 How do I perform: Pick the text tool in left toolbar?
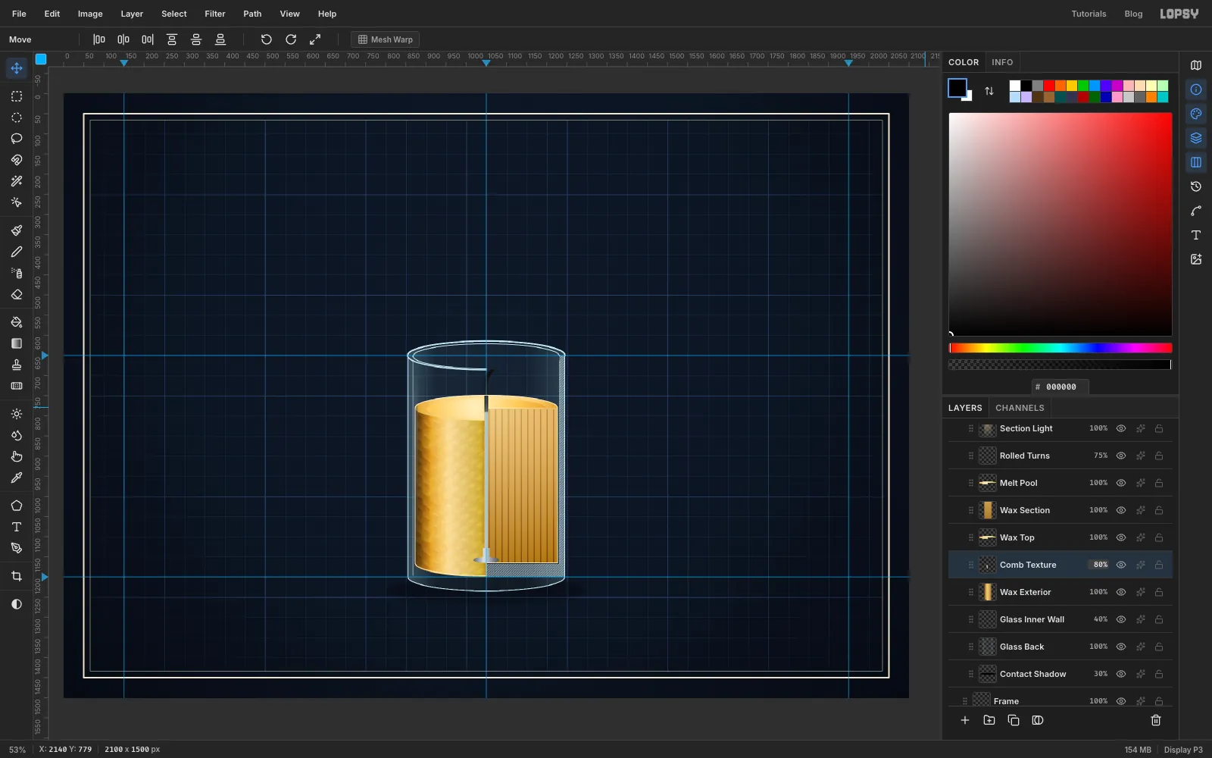click(x=17, y=527)
